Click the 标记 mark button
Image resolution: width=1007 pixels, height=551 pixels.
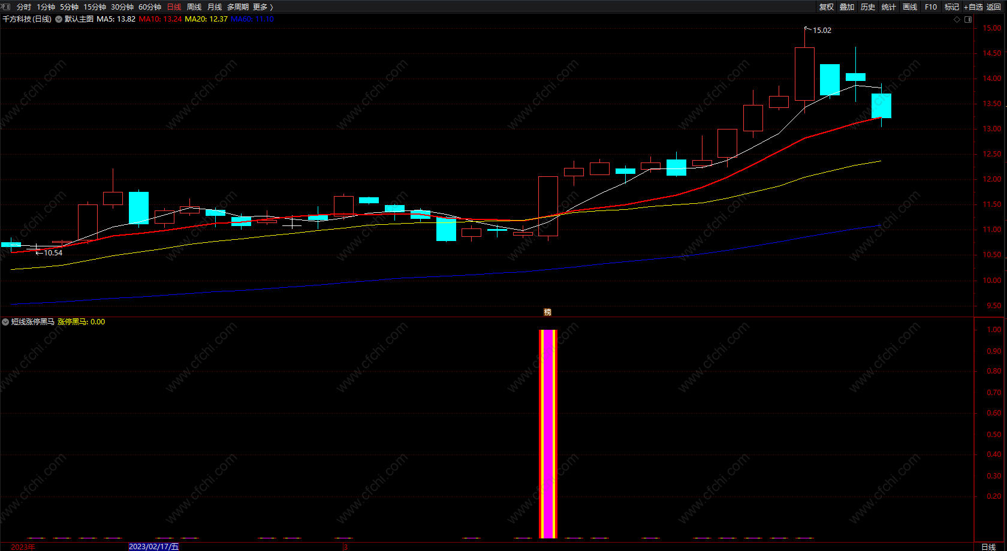952,7
